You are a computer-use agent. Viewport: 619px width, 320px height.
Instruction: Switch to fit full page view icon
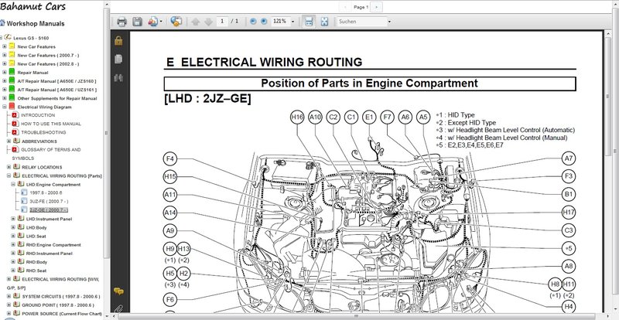(323, 21)
